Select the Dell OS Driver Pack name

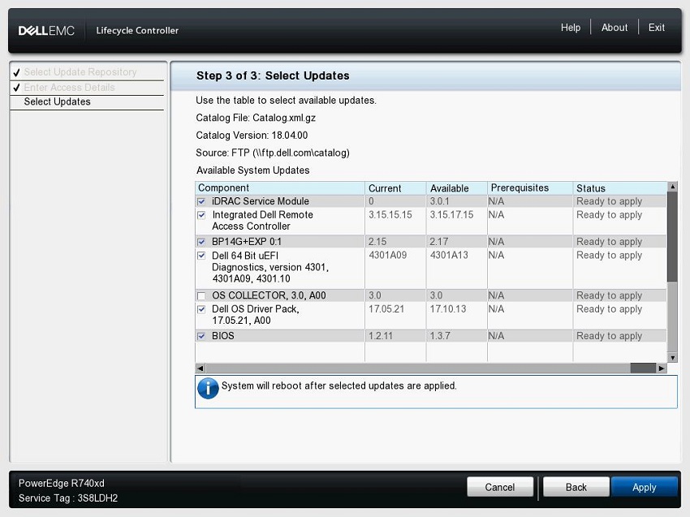(255, 315)
